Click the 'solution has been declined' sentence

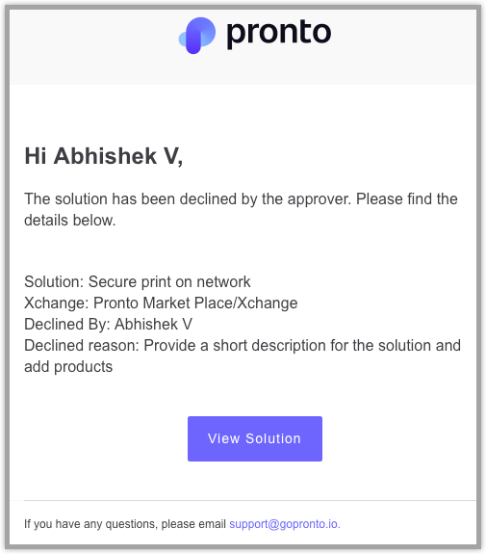point(241,198)
